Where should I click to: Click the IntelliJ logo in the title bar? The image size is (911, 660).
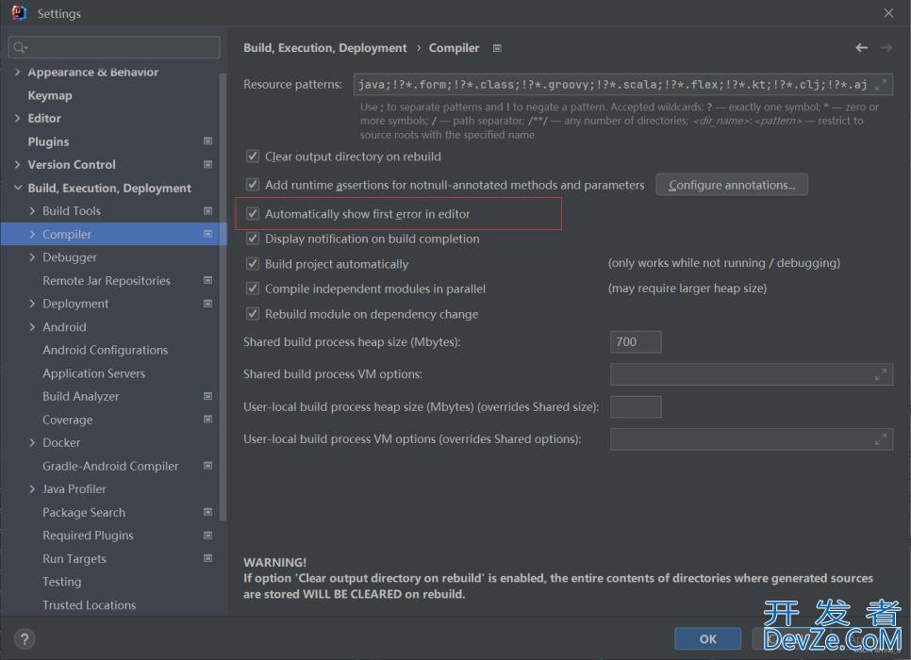19,13
